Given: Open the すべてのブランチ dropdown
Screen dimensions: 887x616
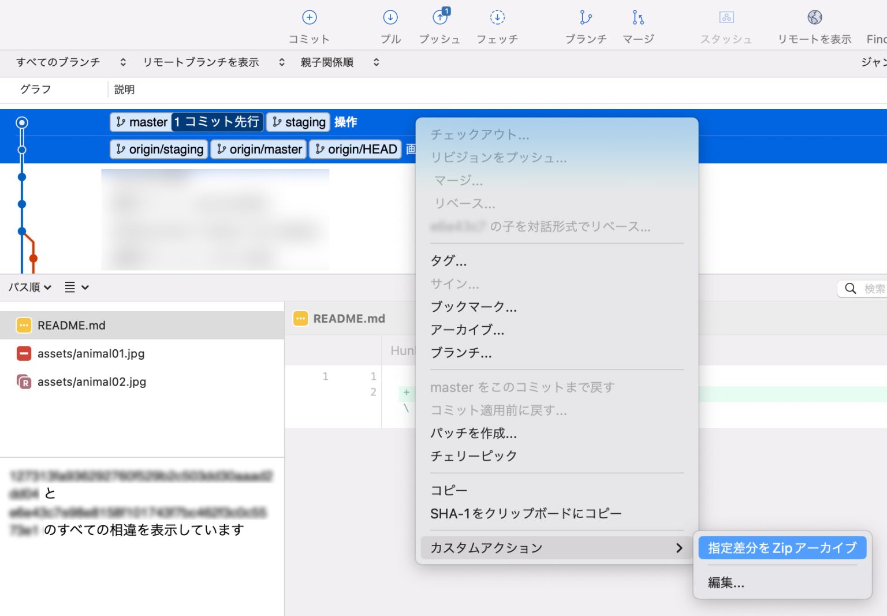Looking at the screenshot, I should tap(58, 62).
